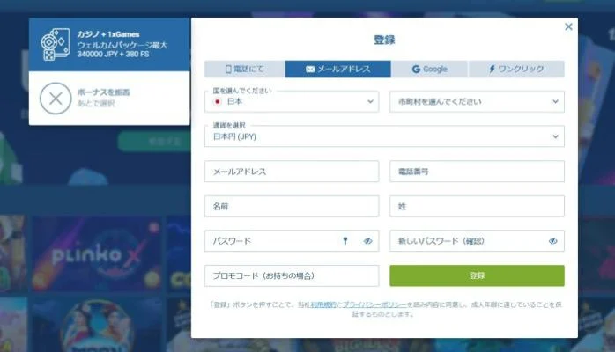Viewport: 615px width, 352px height.
Task: Click the phone icon on 電話にて tab
Action: tap(228, 69)
